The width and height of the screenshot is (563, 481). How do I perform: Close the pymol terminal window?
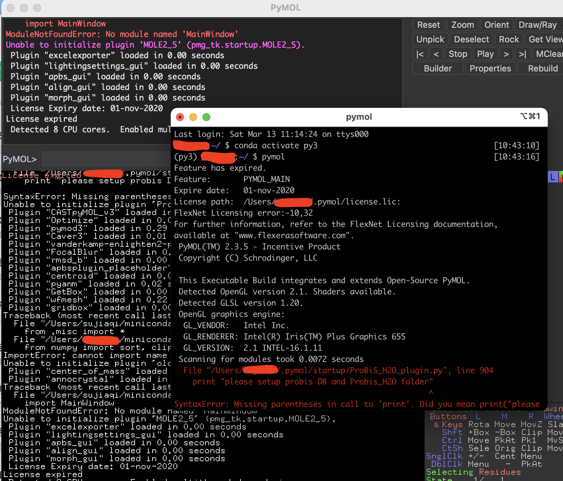click(180, 117)
